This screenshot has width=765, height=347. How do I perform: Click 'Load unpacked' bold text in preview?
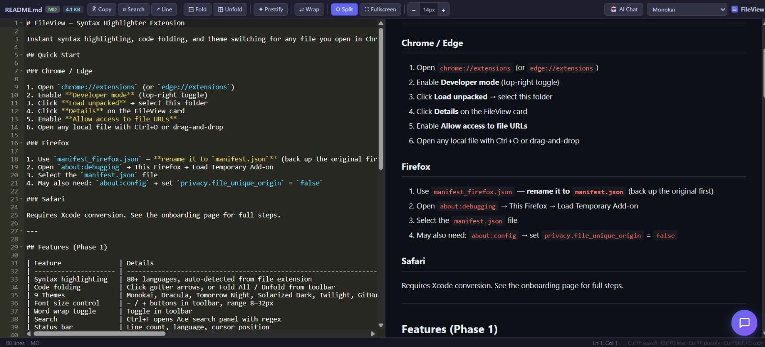click(461, 97)
